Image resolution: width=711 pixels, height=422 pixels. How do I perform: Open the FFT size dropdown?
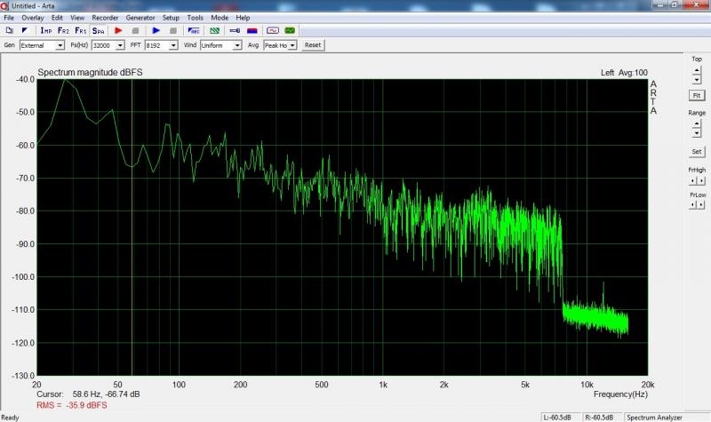(x=173, y=44)
